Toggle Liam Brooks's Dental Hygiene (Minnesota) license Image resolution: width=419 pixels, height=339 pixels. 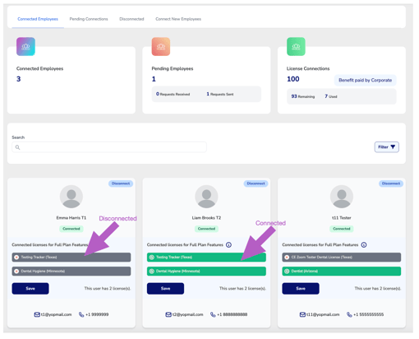click(x=206, y=272)
